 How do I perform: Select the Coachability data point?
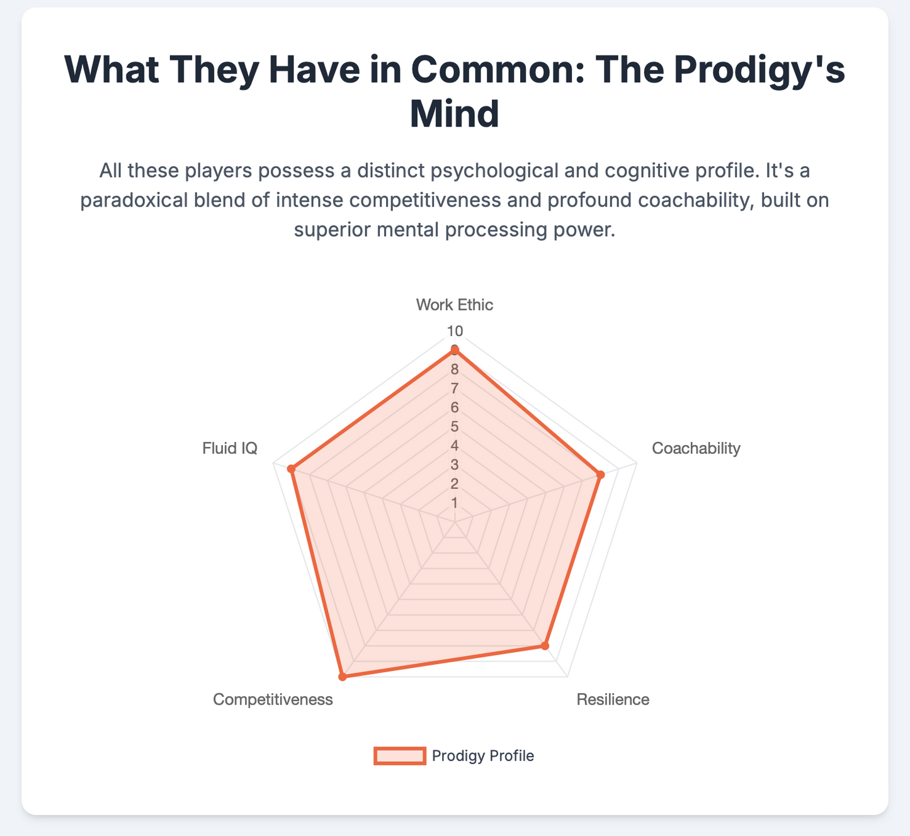click(601, 474)
